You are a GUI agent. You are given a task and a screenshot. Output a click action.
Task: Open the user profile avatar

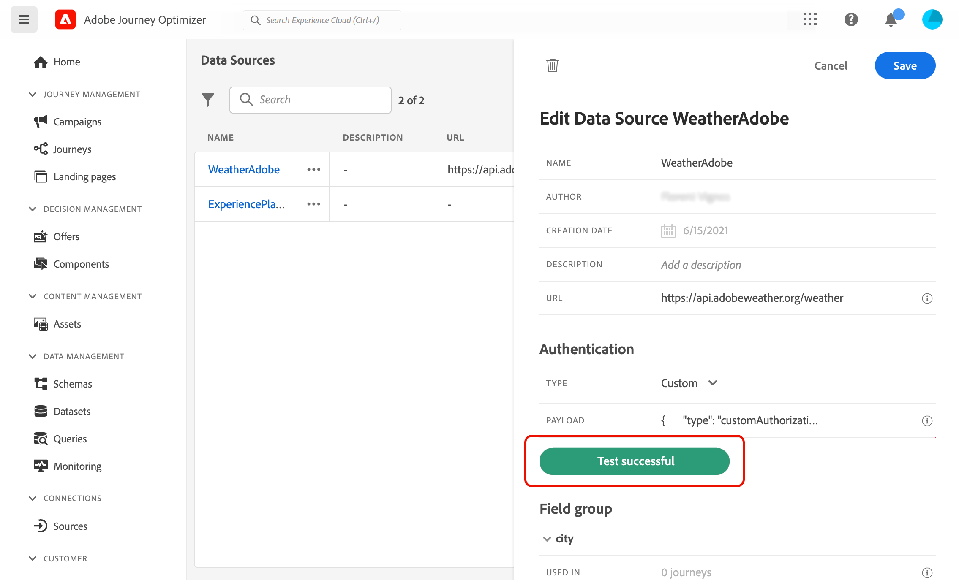(x=932, y=19)
